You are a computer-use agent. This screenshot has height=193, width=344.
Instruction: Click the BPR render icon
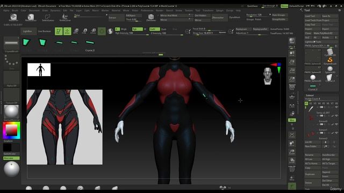tap(292, 41)
